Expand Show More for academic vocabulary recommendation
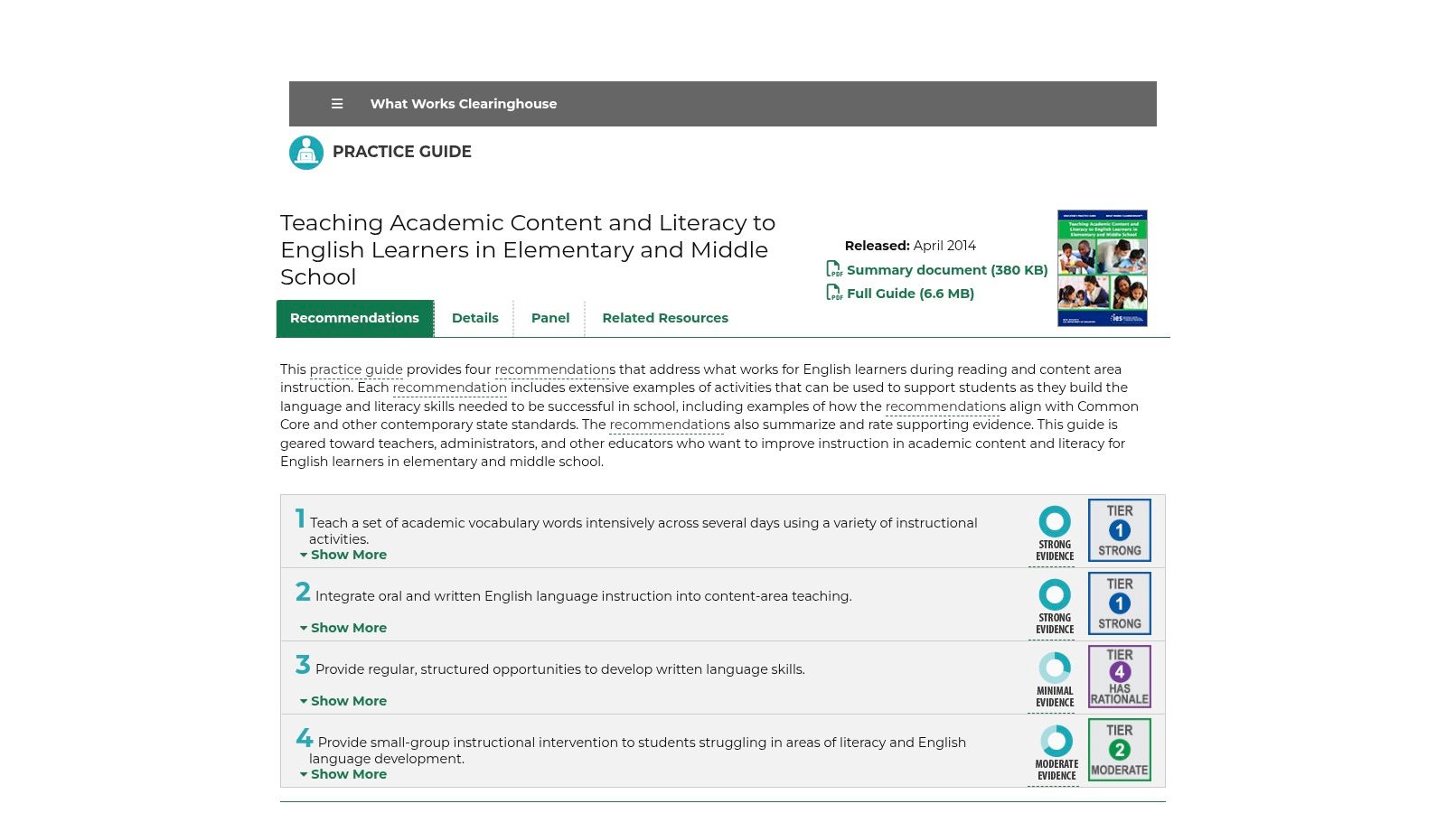This screenshot has height=813, width=1446. coord(343,555)
